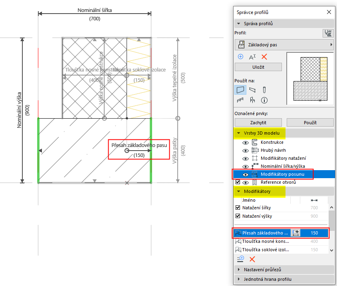Click the Zachytit button
Screen dimensions: 337x286
point(258,123)
